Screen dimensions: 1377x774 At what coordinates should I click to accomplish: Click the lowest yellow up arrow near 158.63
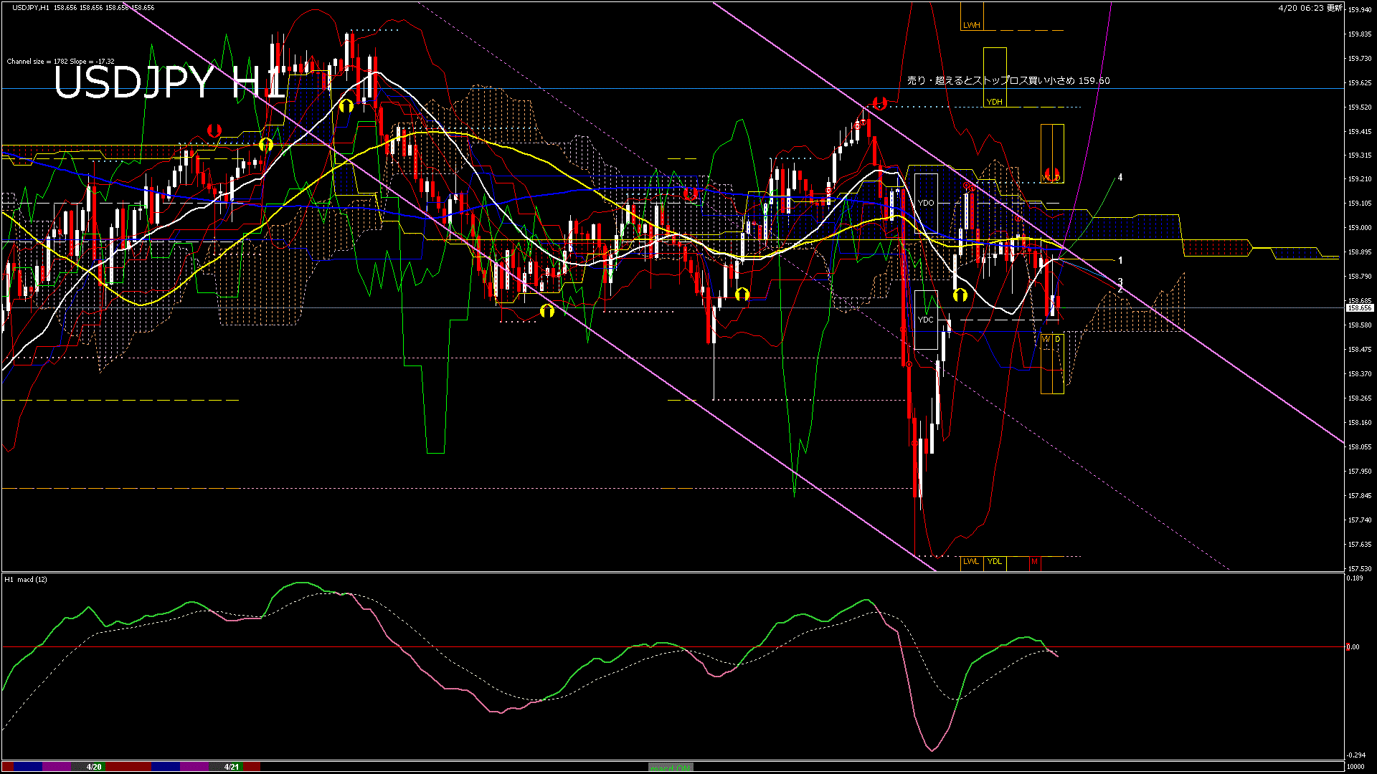[x=547, y=311]
